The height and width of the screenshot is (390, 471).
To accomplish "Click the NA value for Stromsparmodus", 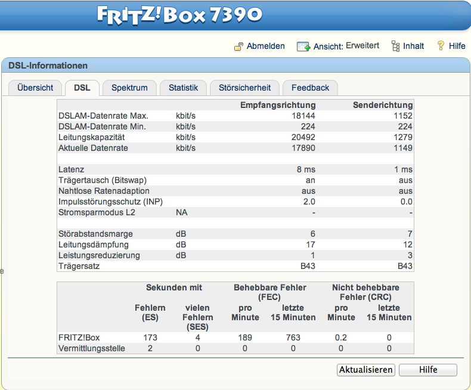I will [x=181, y=213].
